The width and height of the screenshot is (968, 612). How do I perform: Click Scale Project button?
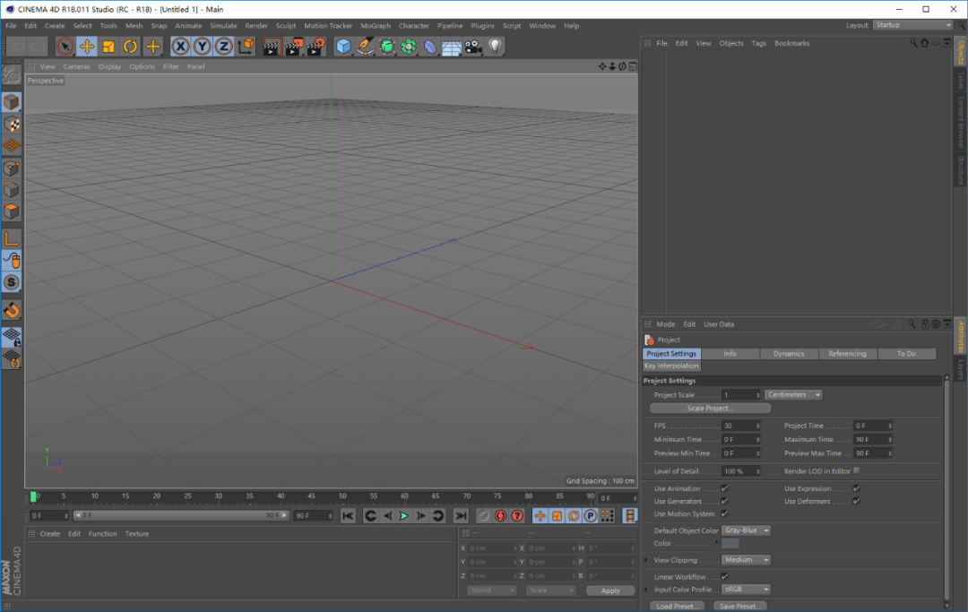[710, 409]
